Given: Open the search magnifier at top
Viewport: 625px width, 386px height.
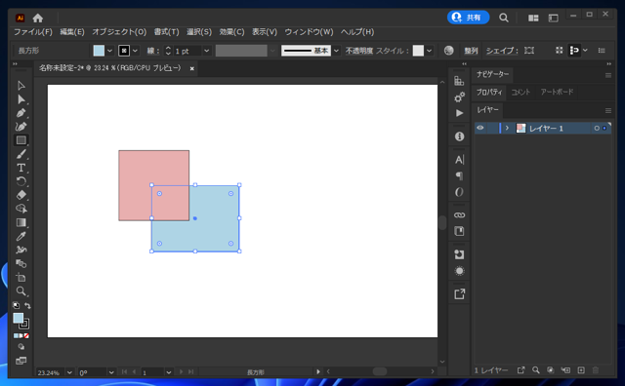Looking at the screenshot, I should [x=504, y=18].
